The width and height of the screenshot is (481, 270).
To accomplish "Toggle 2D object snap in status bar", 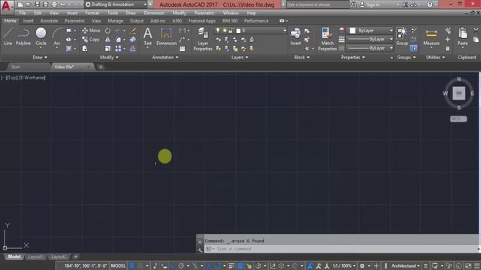I will [217, 265].
